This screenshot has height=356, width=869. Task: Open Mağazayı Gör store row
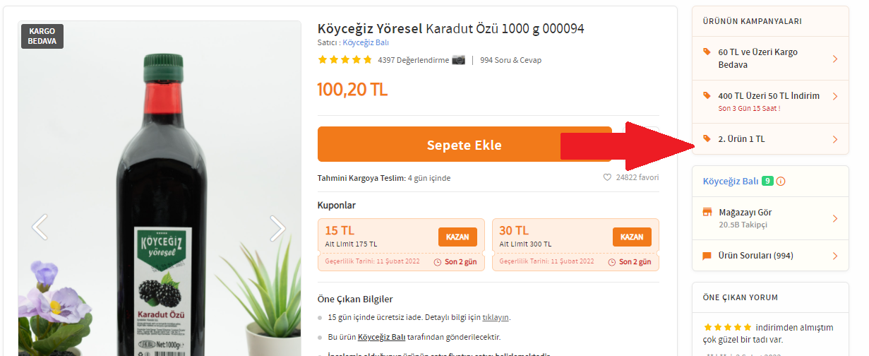click(771, 218)
